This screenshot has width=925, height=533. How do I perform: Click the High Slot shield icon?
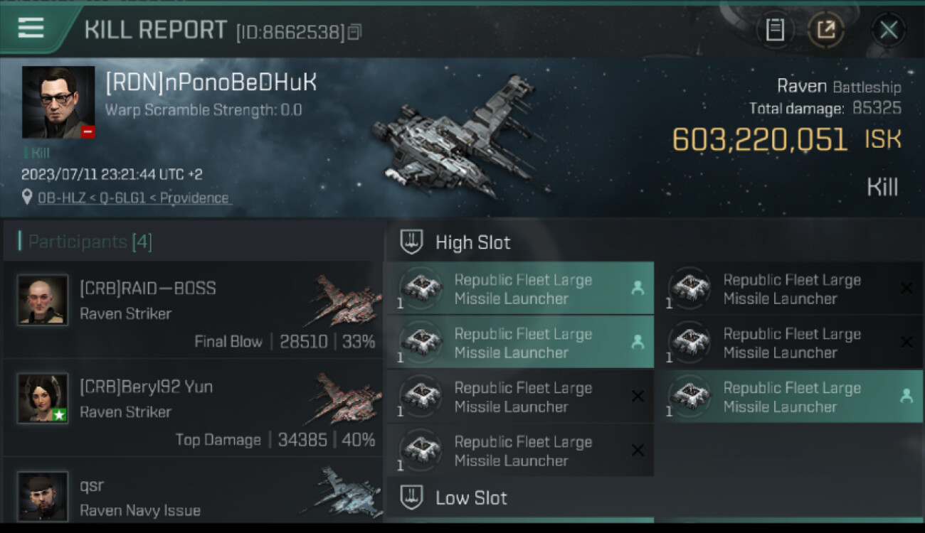click(x=411, y=242)
